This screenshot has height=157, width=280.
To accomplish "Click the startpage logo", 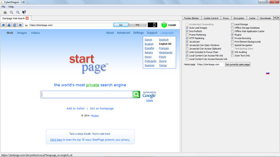I will pyautogui.click(x=89, y=64).
